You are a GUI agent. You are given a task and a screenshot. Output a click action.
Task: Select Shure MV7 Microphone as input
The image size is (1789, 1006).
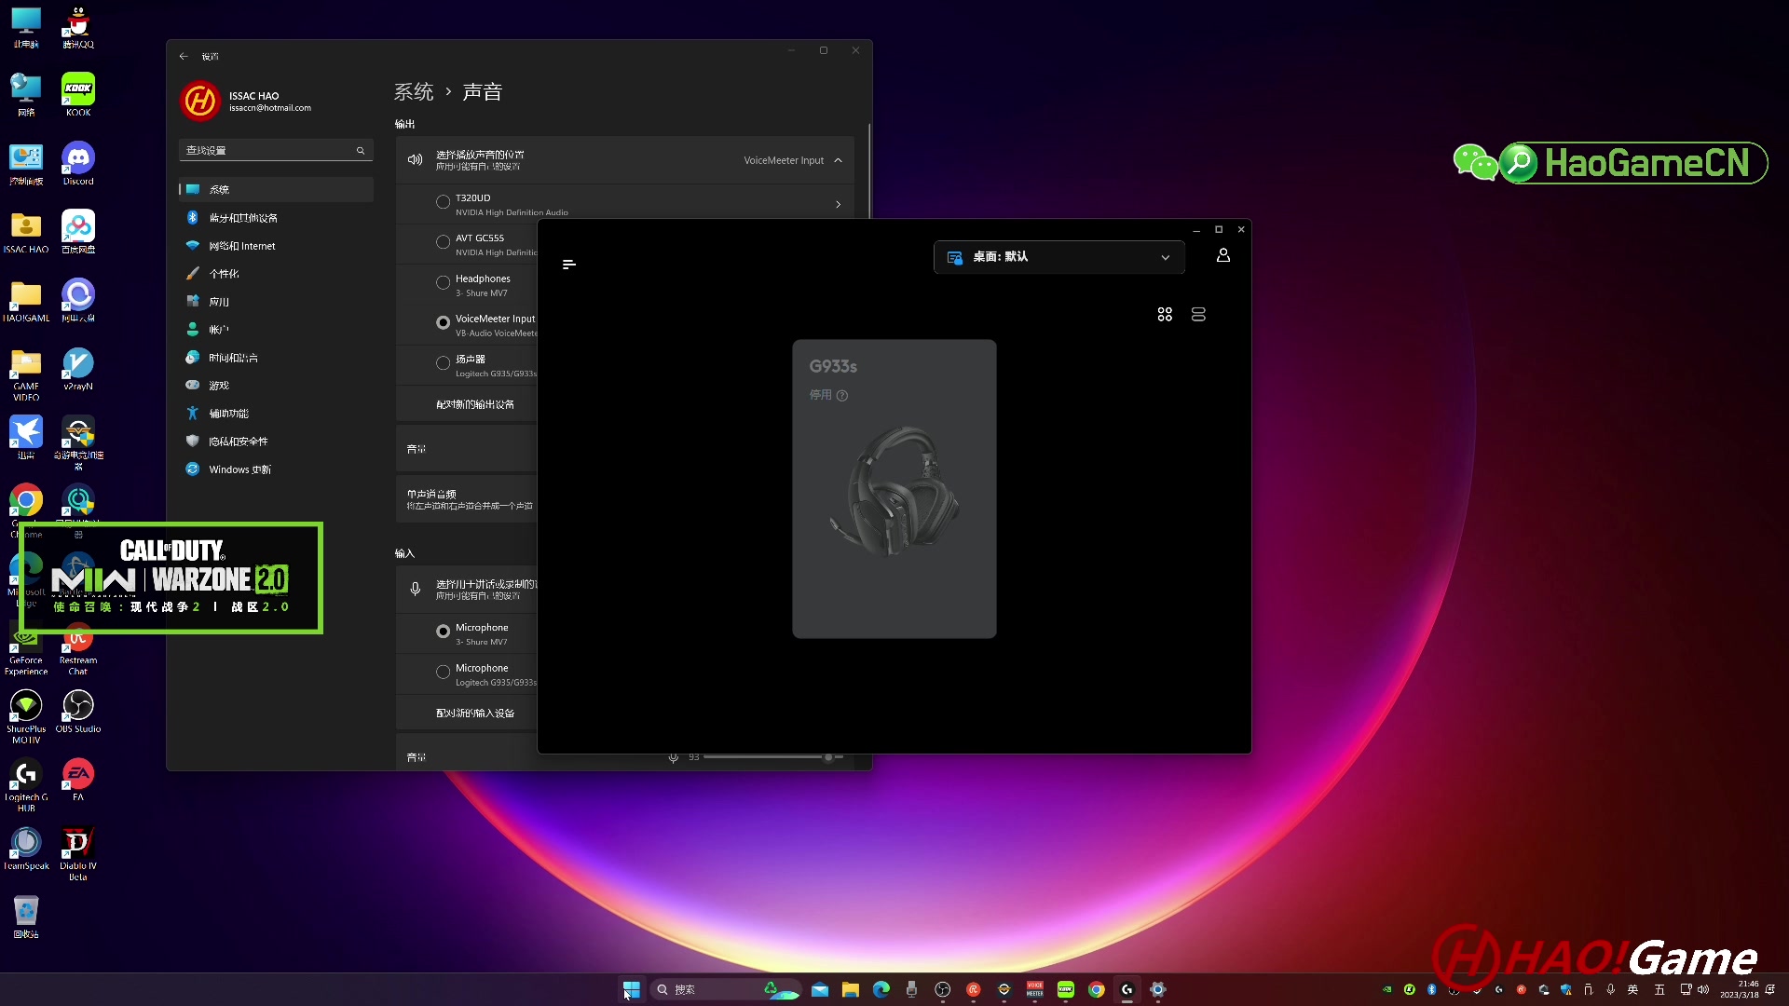443,632
